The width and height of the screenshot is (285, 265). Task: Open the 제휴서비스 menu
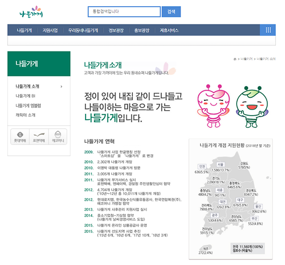click(169, 30)
